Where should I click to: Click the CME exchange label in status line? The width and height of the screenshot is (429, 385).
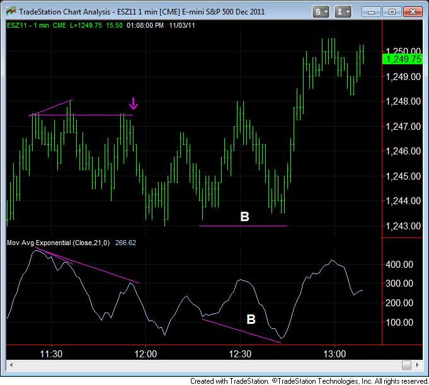click(59, 25)
